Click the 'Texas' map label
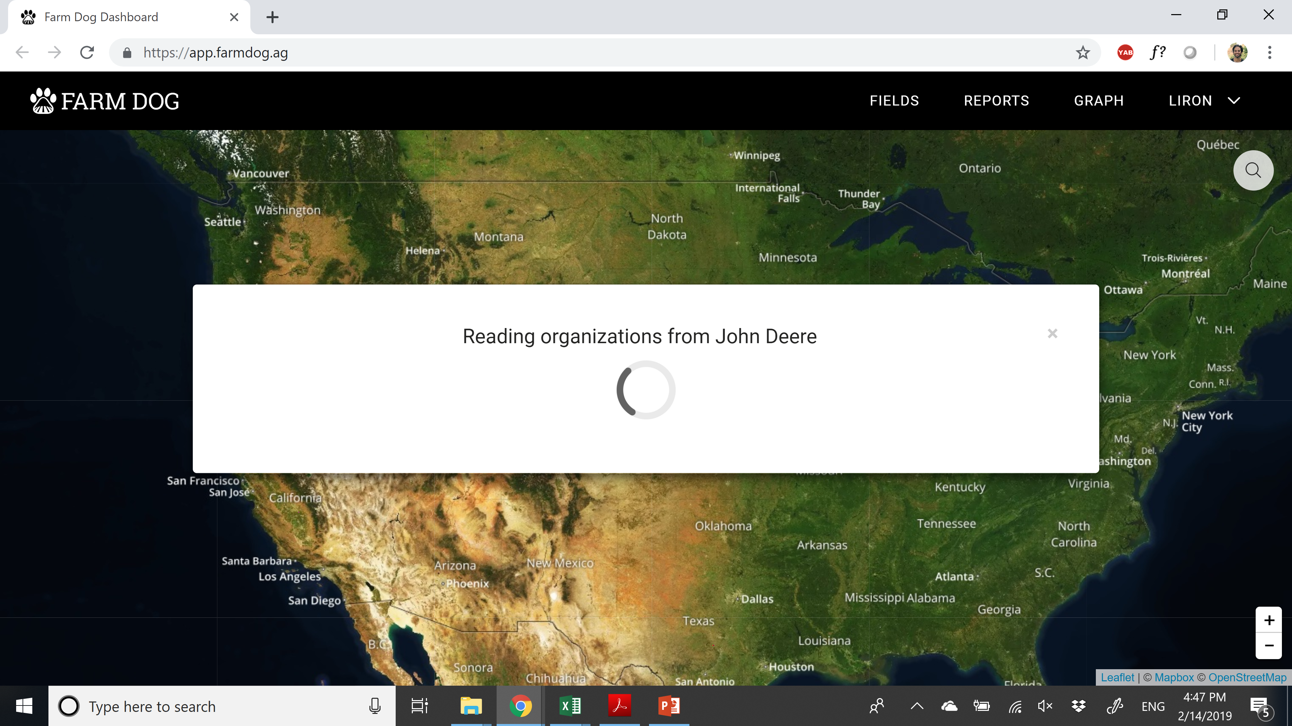The width and height of the screenshot is (1292, 726). point(698,621)
